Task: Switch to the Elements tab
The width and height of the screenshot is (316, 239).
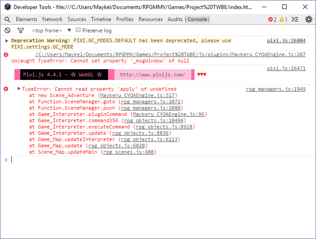Action: [x=27, y=19]
